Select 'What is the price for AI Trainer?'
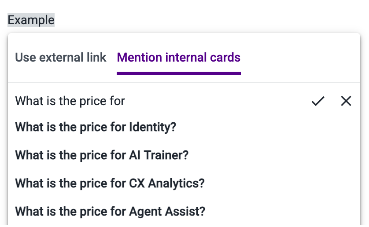The image size is (369, 227). click(x=102, y=155)
